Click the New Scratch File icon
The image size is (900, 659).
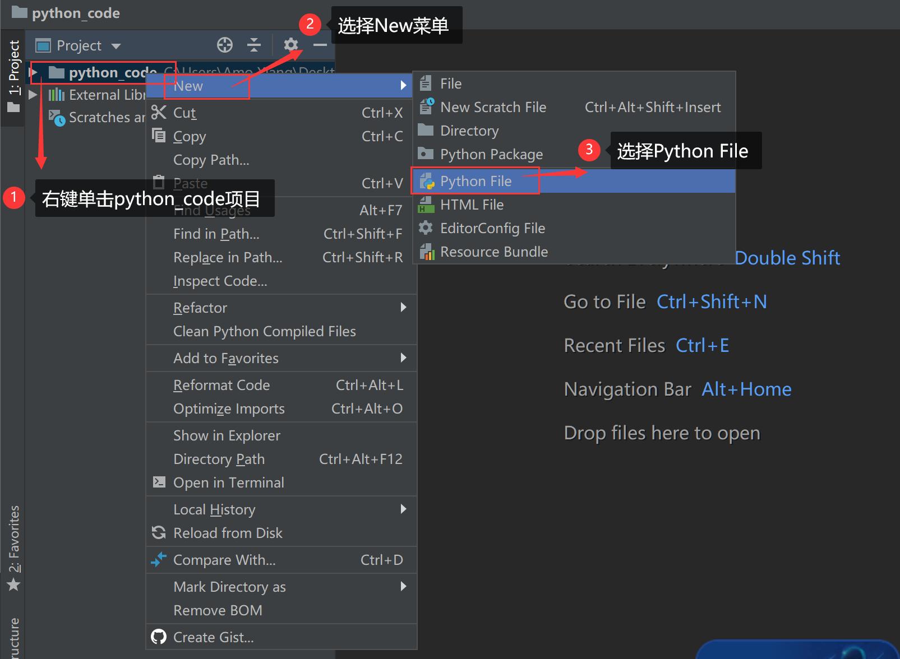pos(427,106)
